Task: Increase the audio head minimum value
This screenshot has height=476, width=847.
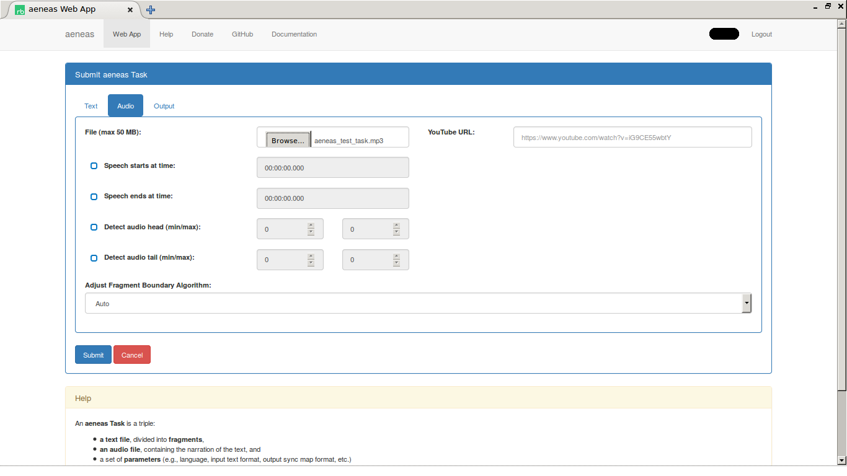Action: 311,226
